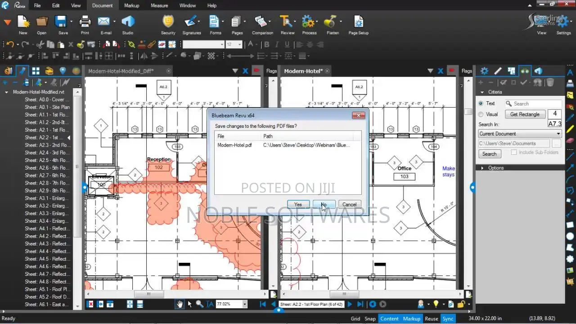This screenshot has height=324, width=576.
Task: Select the Pan hand tool in the bottom bar
Action: [180, 304]
